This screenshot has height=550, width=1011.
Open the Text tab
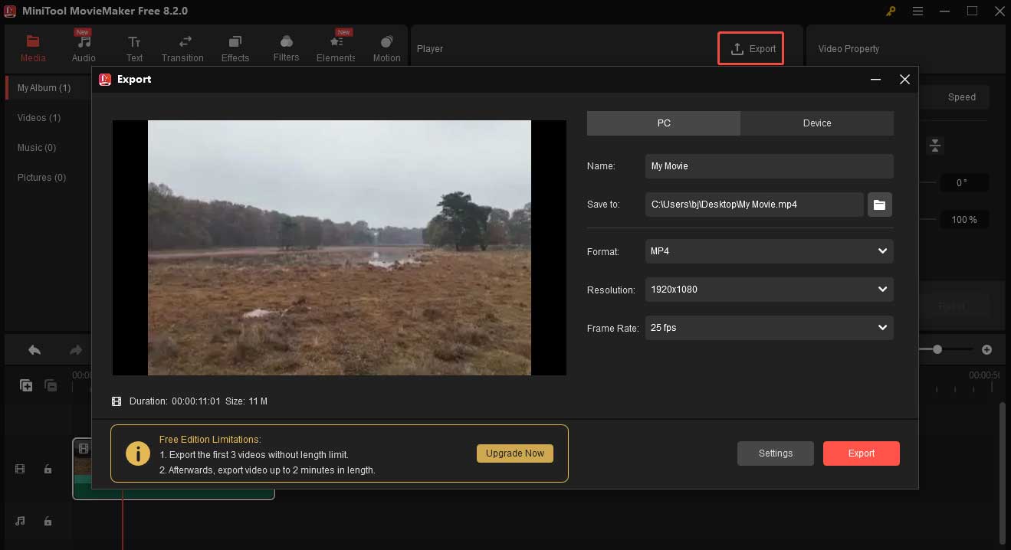(x=134, y=48)
